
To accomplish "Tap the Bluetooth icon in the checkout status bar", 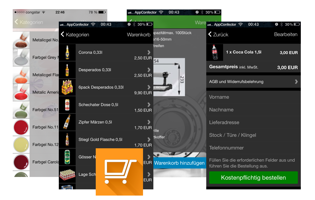I will coord(281,24).
